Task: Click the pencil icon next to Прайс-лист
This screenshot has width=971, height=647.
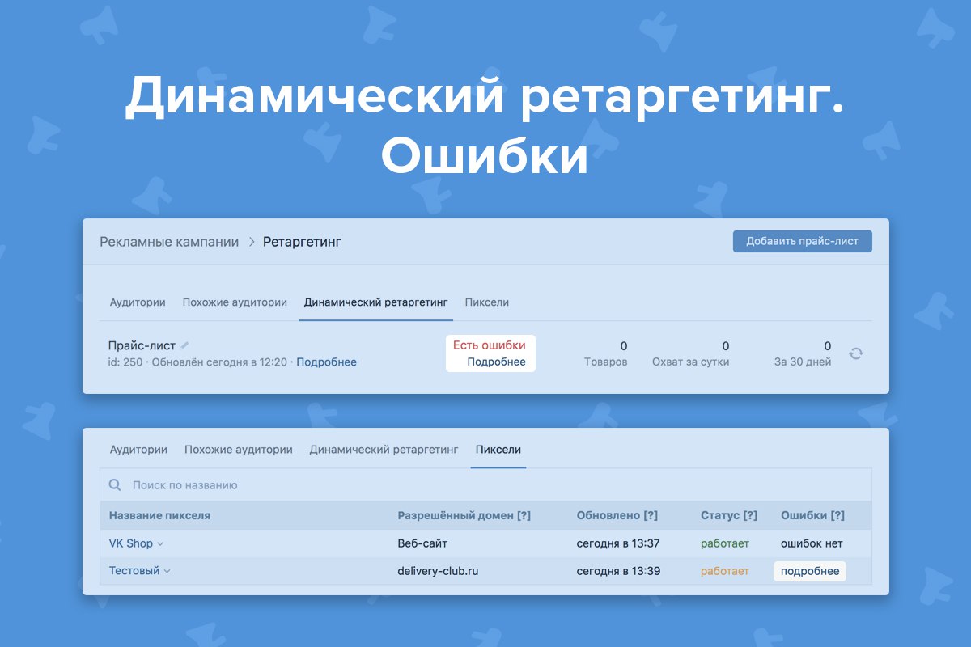Action: pos(184,345)
